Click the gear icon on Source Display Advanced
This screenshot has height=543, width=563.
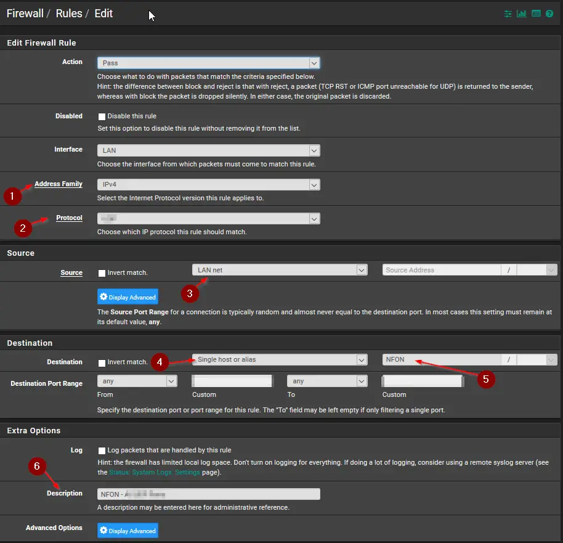point(103,296)
